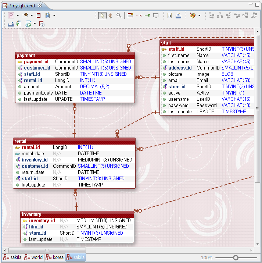Image resolution: width=262 pixels, height=263 pixels.
Task: Select the magnifier zoom tool
Action: click(119, 15)
